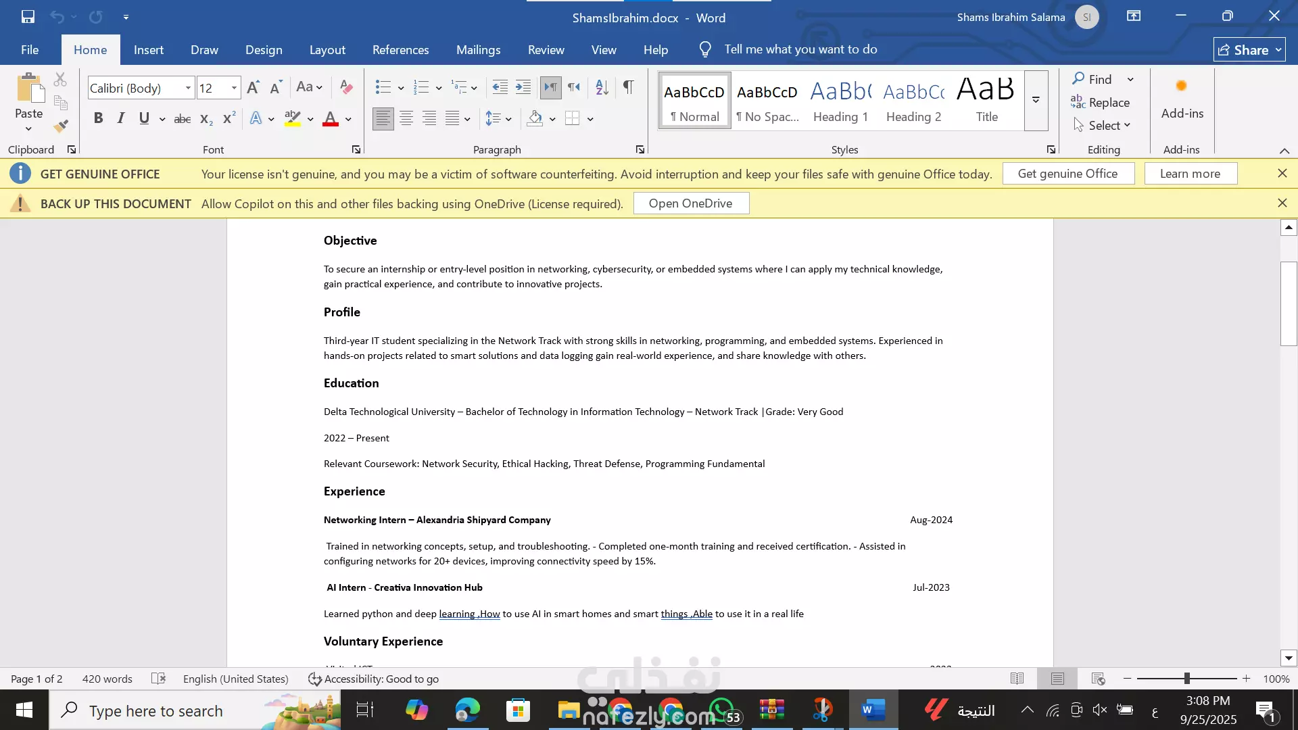
Task: Apply strikethrough formatting
Action: click(x=183, y=119)
